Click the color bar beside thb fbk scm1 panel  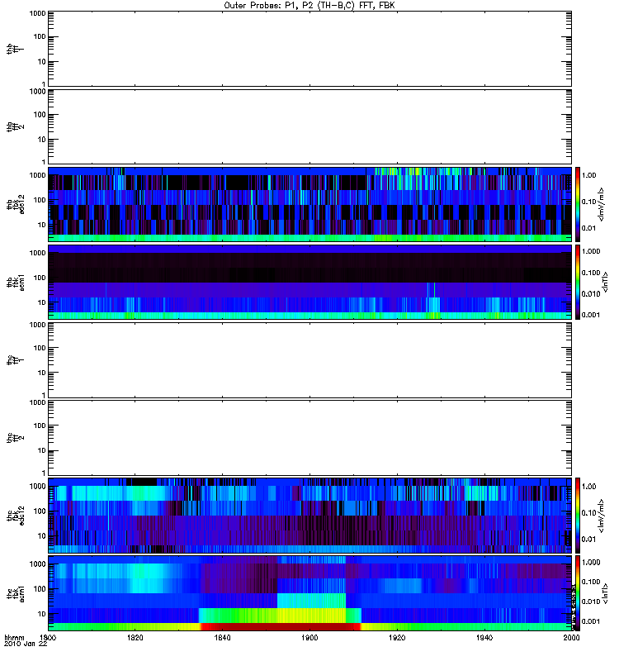click(x=578, y=282)
